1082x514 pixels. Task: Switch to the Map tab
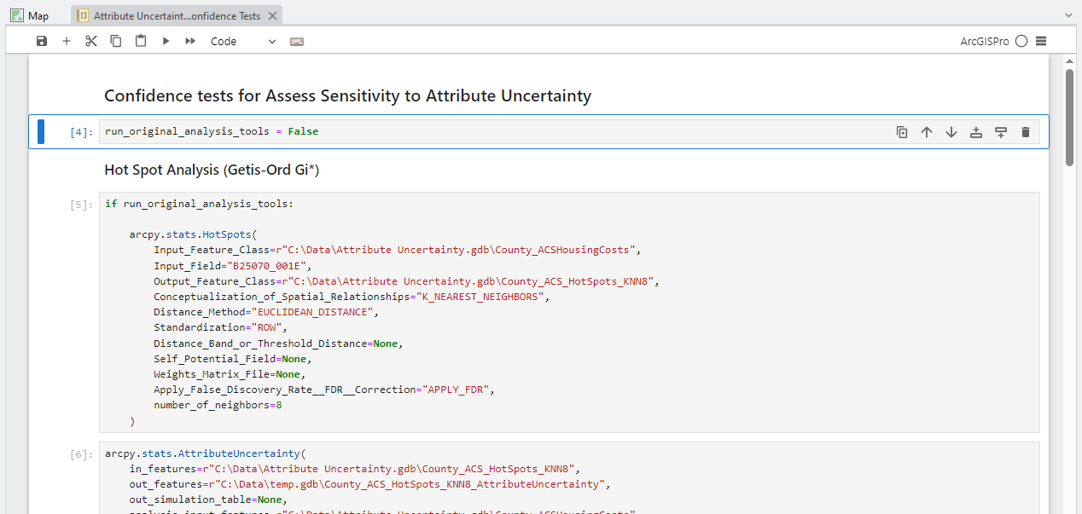tap(30, 14)
